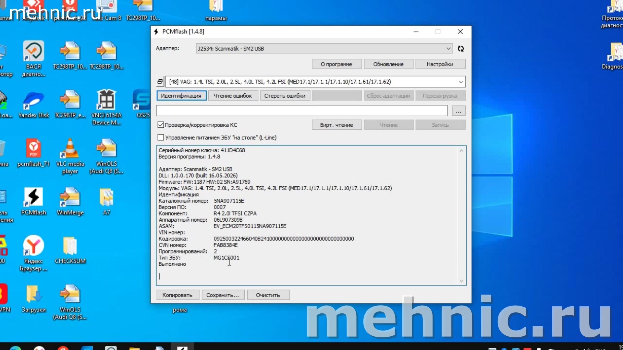Open the CHECKSUM folder on desktop
This screenshot has width=623, height=350.
pyautogui.click(x=70, y=250)
